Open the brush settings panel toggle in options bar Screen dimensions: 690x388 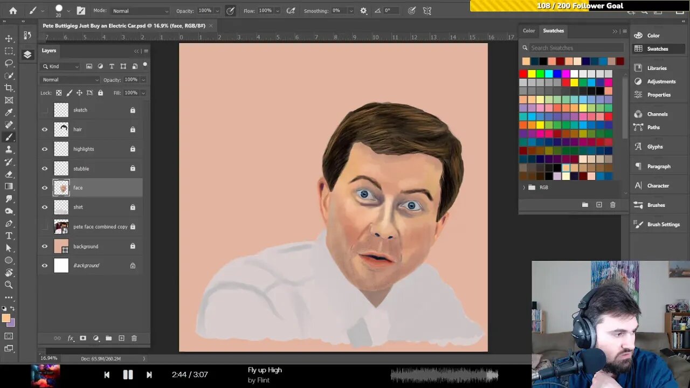click(x=81, y=10)
